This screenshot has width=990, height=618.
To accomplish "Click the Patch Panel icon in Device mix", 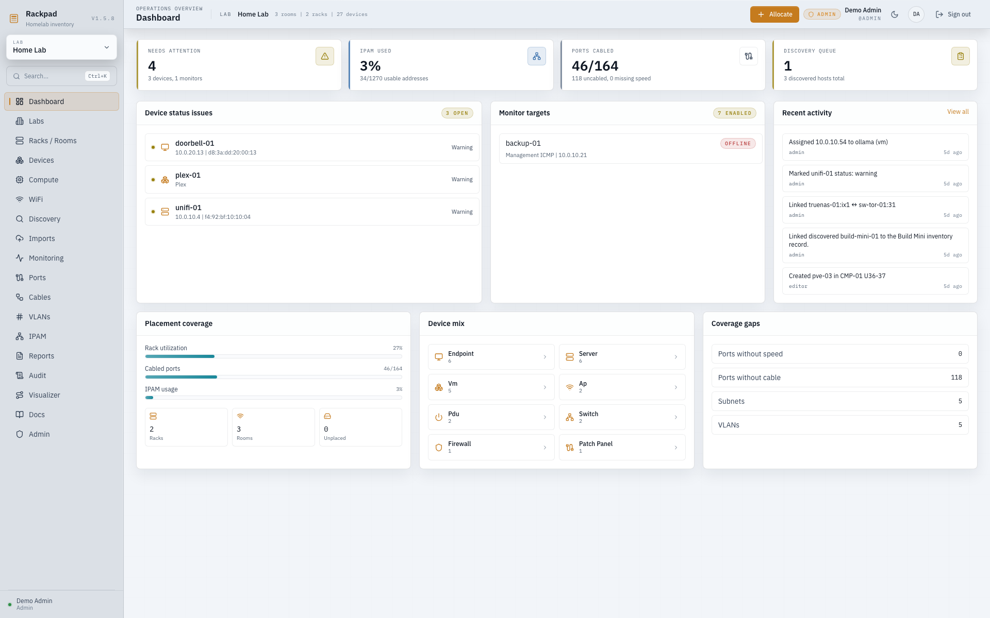I will point(570,448).
